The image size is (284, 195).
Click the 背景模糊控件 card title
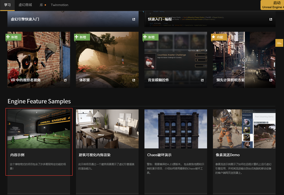[x=158, y=80]
